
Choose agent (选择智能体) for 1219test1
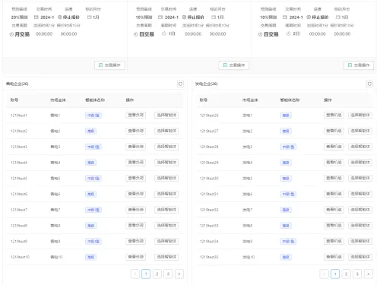coord(166,116)
